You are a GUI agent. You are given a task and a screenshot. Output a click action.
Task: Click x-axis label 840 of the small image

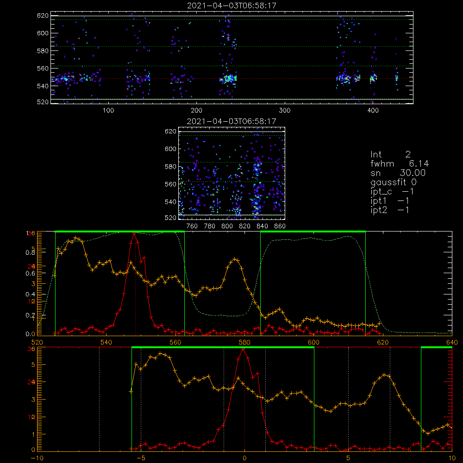pos(262,226)
